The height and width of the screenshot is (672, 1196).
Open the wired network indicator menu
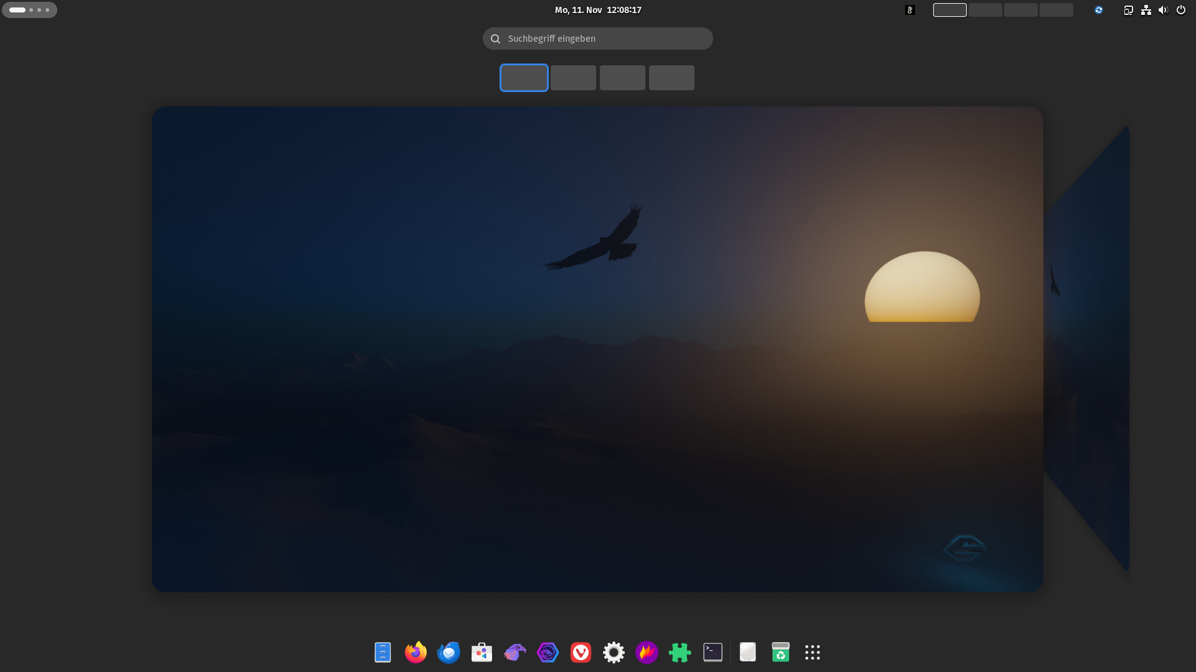click(x=1146, y=10)
